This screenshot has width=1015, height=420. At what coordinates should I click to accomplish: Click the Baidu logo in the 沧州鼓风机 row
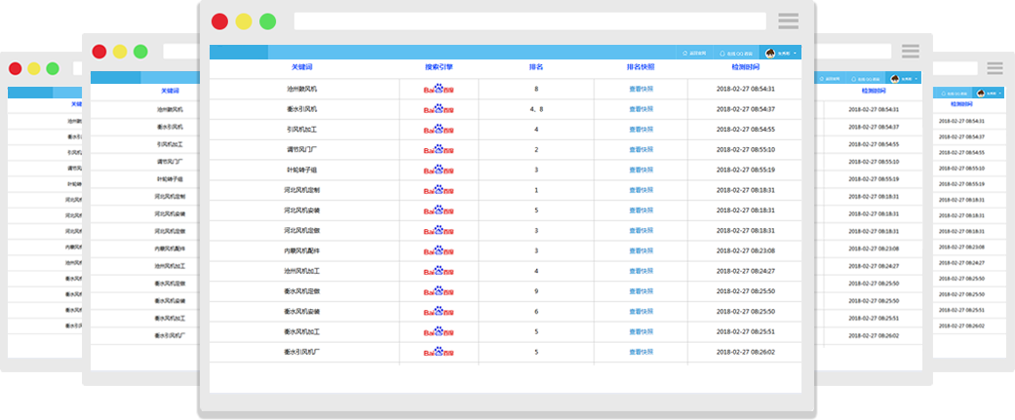438,89
